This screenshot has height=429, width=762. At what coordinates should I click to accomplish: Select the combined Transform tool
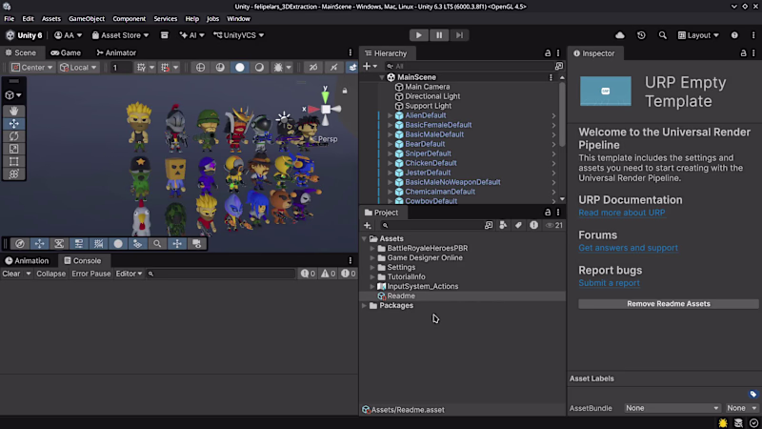(x=13, y=174)
